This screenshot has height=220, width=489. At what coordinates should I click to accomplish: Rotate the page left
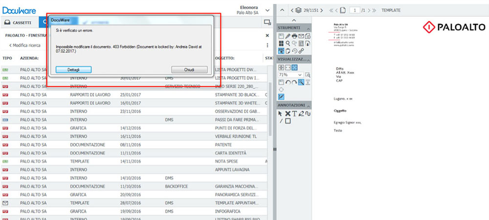tap(288, 82)
